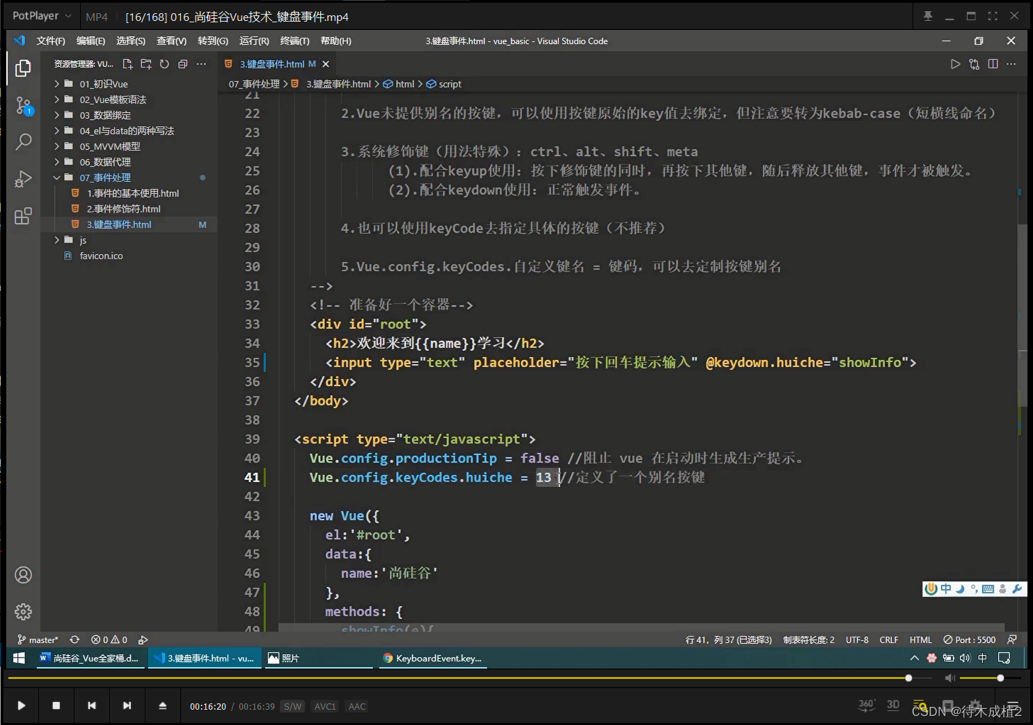Viewport: 1033px width, 725px height.
Task: Open the PotPlayer main menu dropdown
Action: point(42,15)
